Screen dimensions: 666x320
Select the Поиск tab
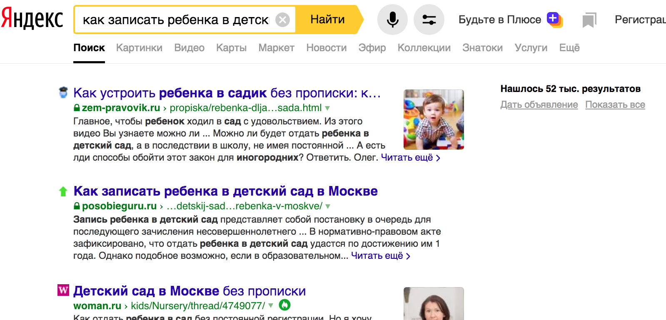tap(89, 48)
